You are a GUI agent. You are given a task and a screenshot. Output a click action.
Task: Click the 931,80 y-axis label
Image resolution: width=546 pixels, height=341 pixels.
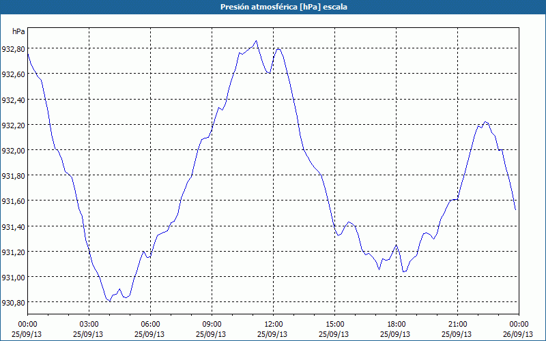click(14, 176)
